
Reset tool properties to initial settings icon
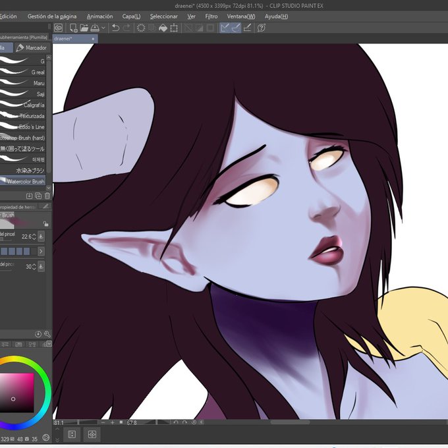(38, 334)
